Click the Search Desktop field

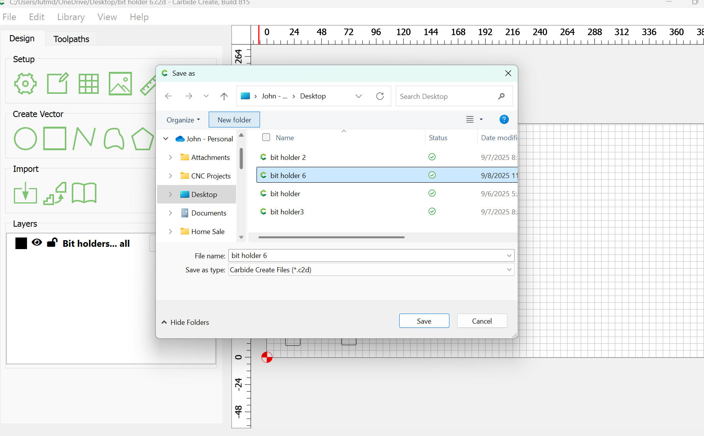(447, 97)
